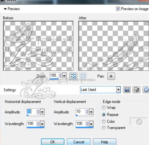
Task: Toggle the Preview on Image checkbox
Action: coord(118,9)
